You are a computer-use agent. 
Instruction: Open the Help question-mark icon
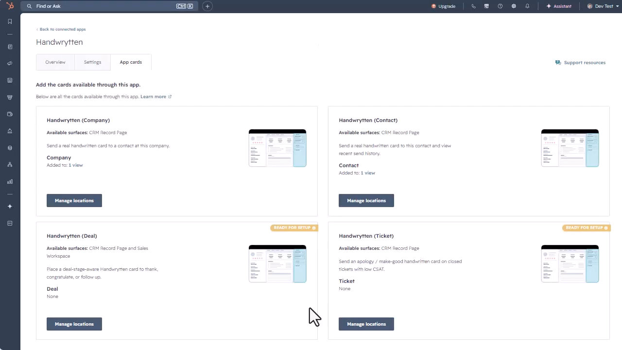tap(500, 6)
